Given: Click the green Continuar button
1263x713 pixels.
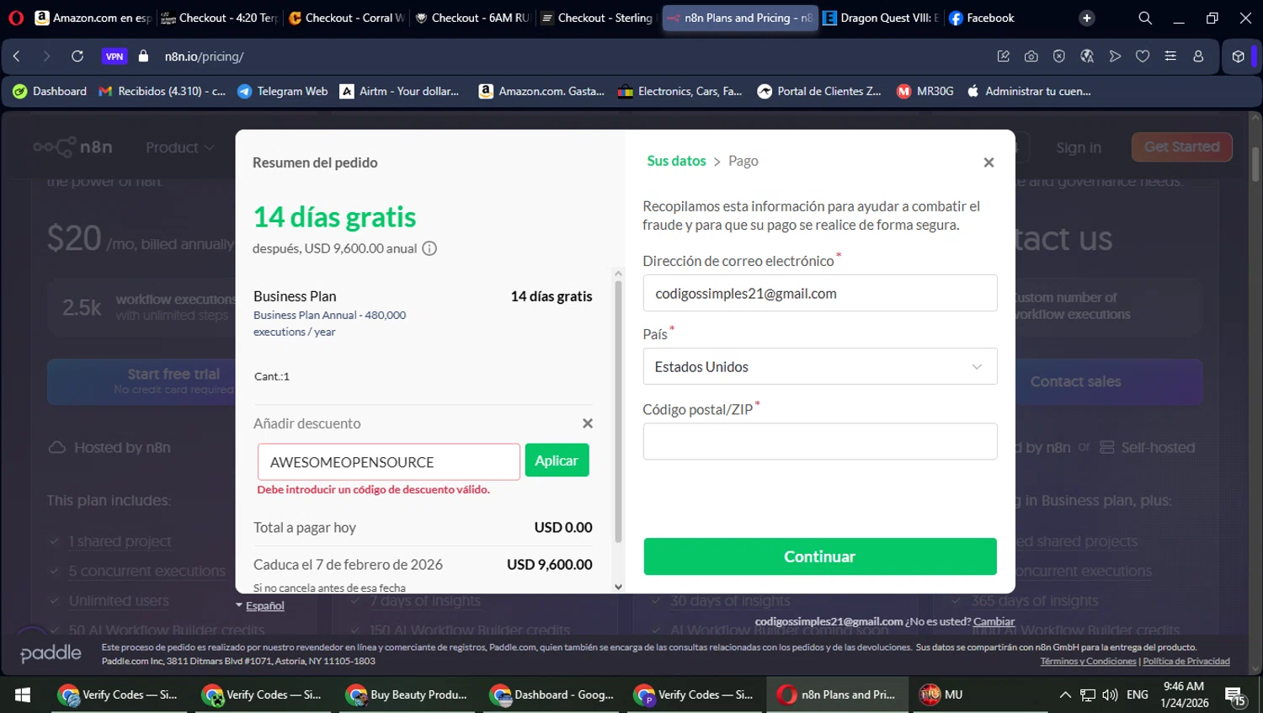Looking at the screenshot, I should tap(820, 556).
